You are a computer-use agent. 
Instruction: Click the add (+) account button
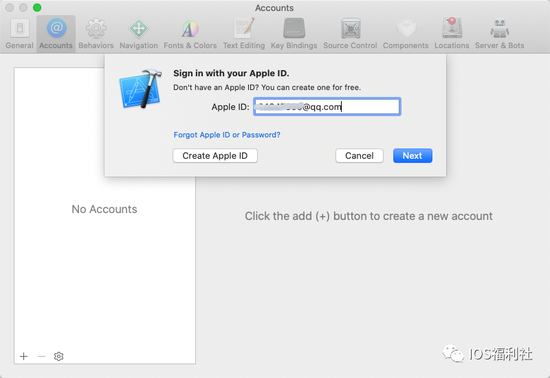coord(24,356)
